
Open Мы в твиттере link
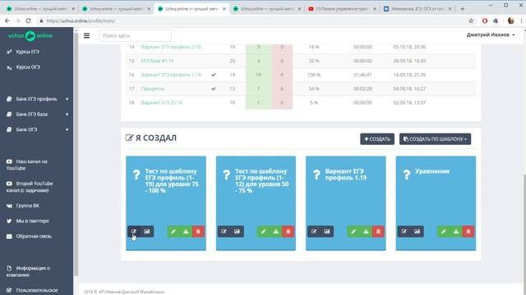(32, 220)
